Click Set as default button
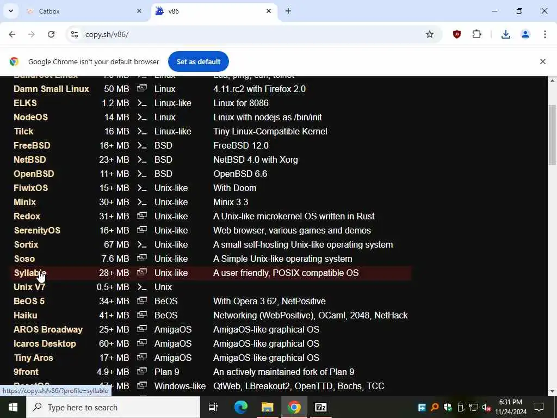 tap(198, 62)
